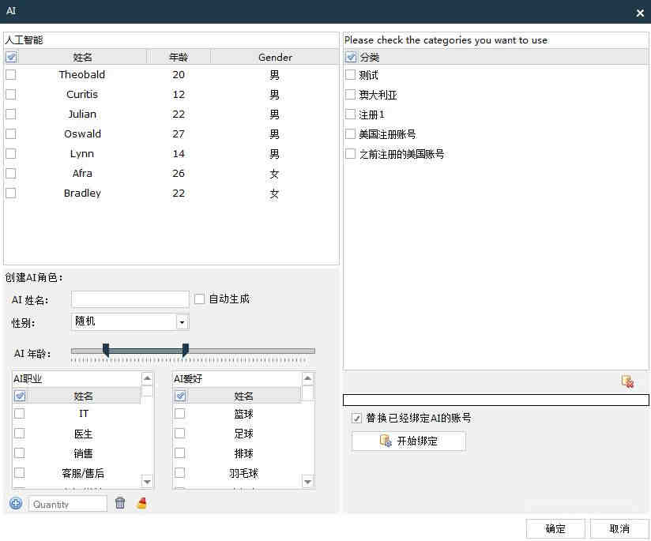The height and width of the screenshot is (541, 651).
Task: Click the trash can delete icon
Action: coord(120,503)
